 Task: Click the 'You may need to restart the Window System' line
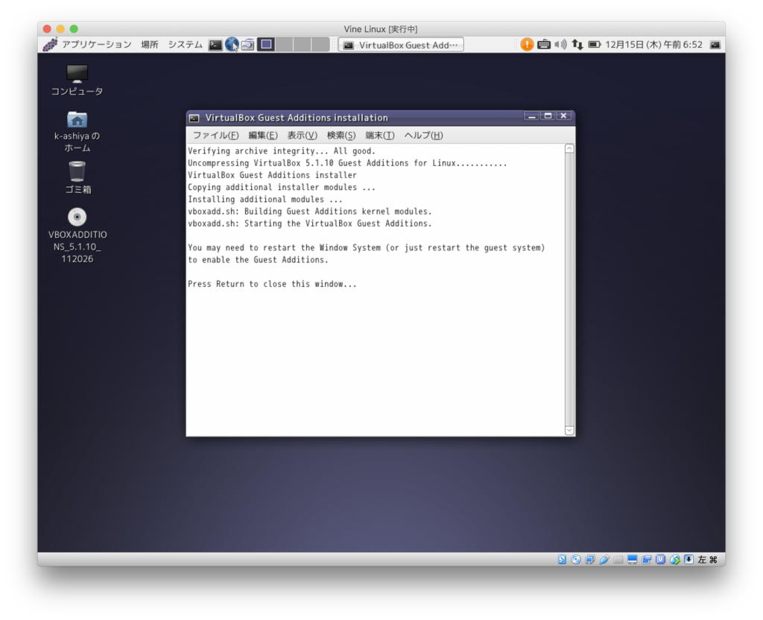pos(367,247)
